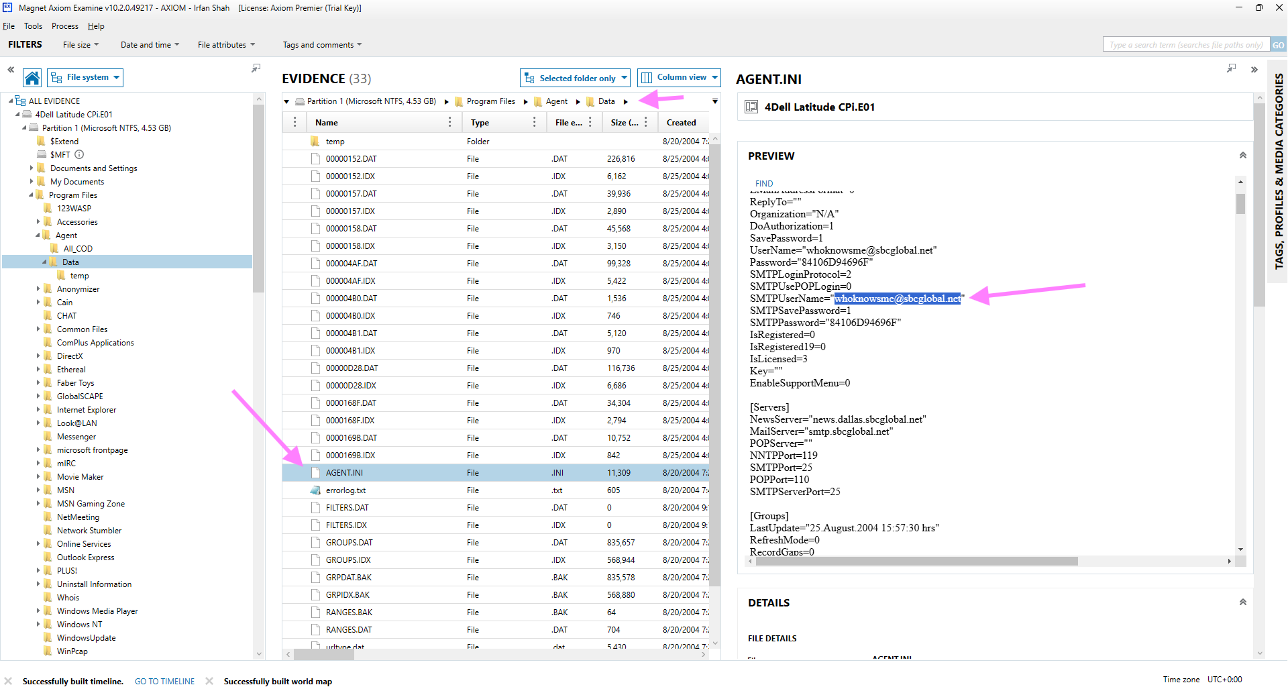Select the 0000168F.IDX file row
Image resolution: width=1288 pixels, height=691 pixels.
(496, 421)
